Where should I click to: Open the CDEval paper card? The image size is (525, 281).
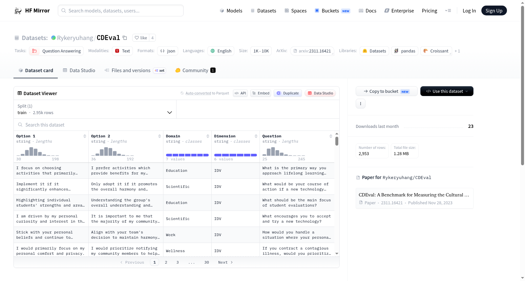(x=414, y=198)
